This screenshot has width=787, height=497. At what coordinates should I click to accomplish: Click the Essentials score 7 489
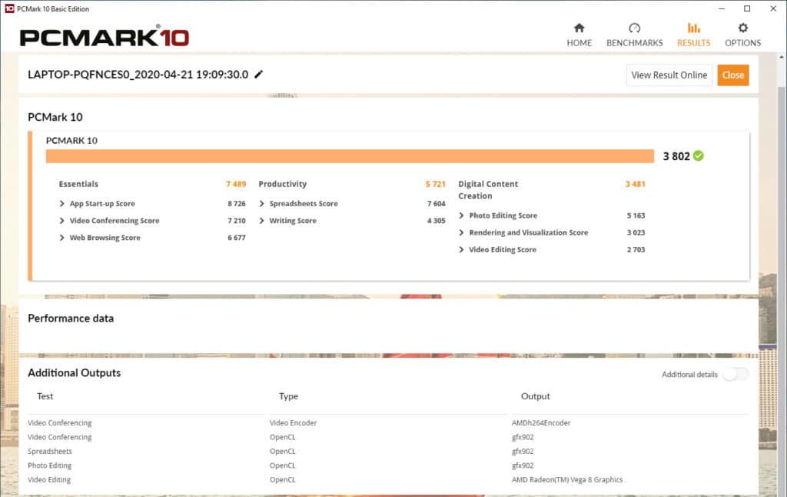tap(236, 184)
